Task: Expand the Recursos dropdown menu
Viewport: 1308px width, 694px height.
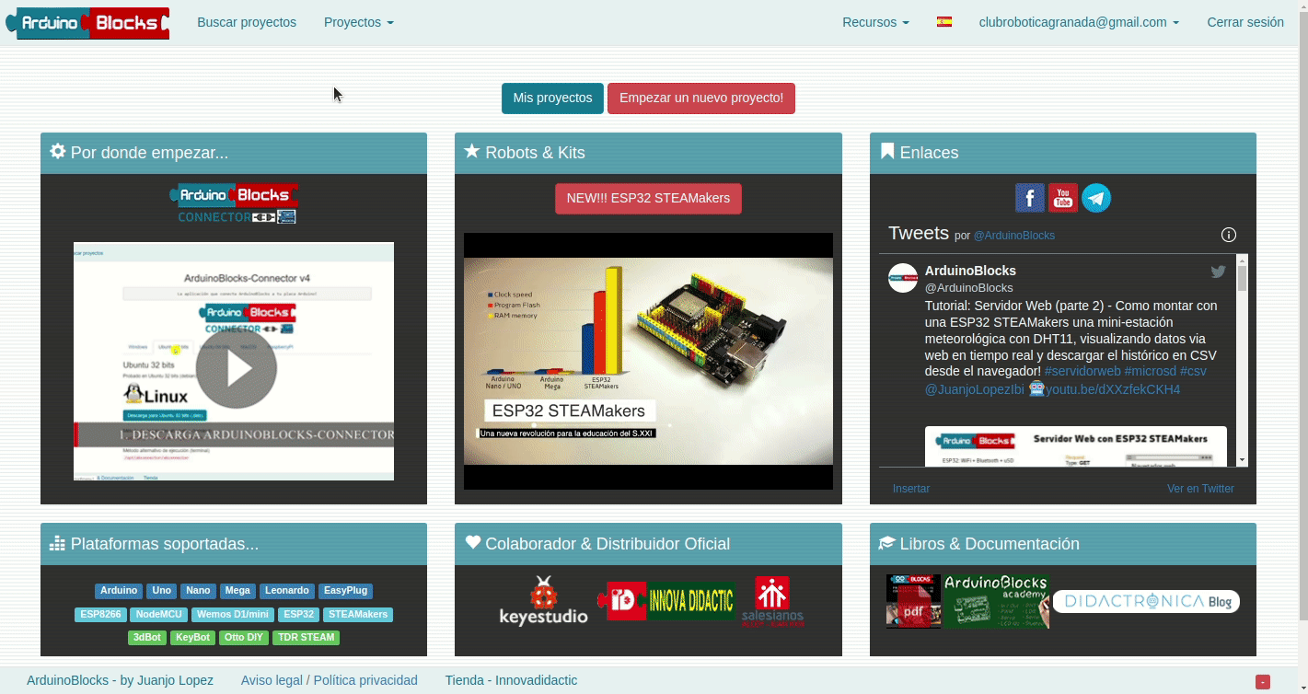Action: (x=875, y=22)
